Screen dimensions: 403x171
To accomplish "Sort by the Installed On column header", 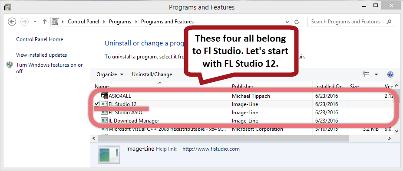I will tap(329, 87).
